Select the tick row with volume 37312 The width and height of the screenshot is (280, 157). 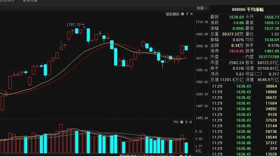245,143
